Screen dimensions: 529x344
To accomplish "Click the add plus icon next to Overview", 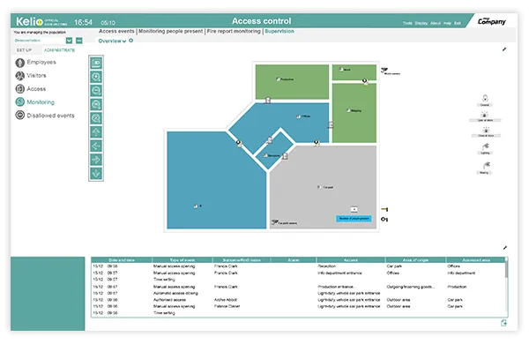I will click(130, 41).
